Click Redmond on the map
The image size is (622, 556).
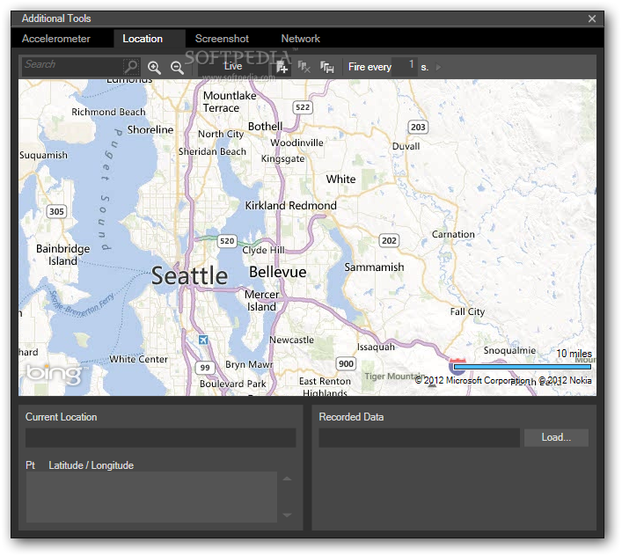pos(313,206)
